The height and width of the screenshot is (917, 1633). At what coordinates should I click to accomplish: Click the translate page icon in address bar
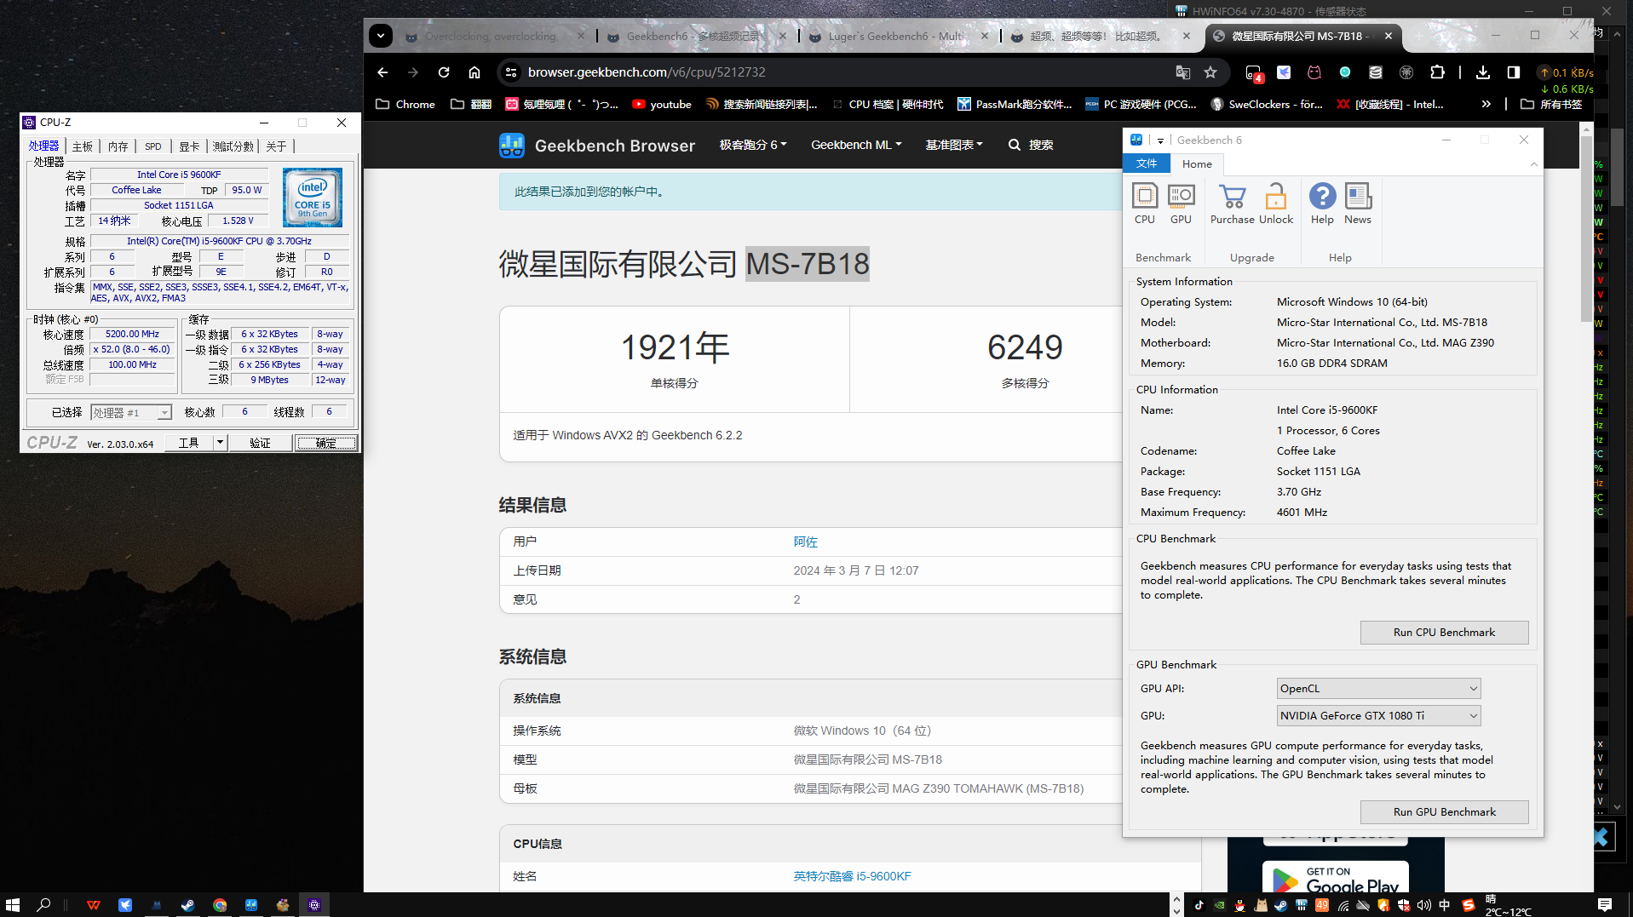[1182, 72]
